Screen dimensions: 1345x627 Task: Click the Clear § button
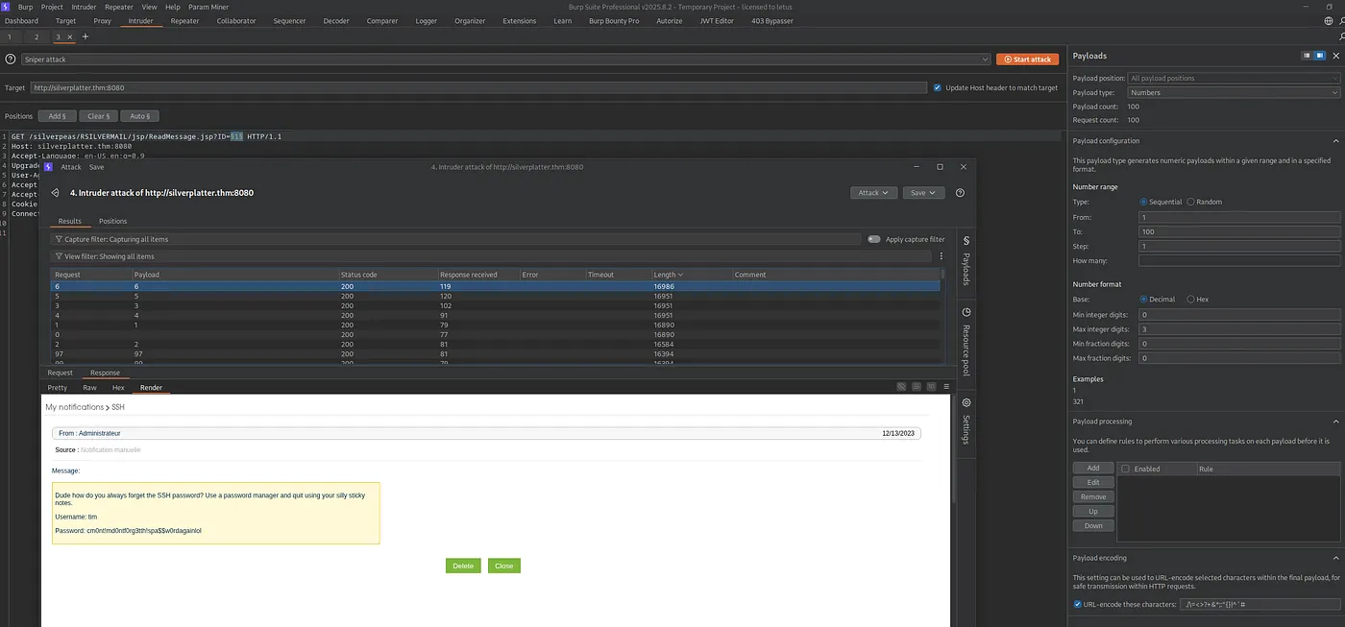tap(97, 116)
